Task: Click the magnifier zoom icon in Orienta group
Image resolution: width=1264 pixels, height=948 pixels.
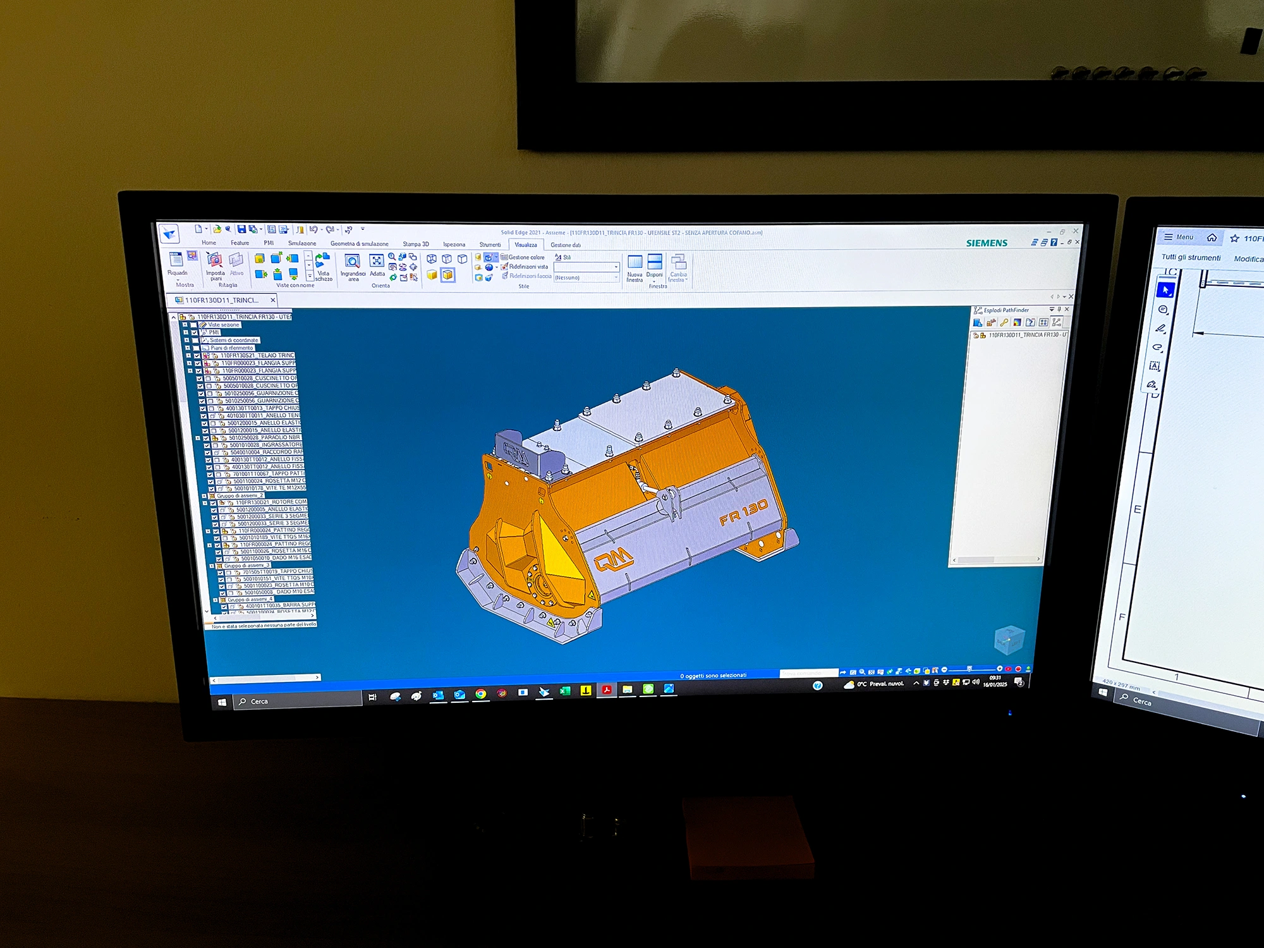Action: coord(392,257)
